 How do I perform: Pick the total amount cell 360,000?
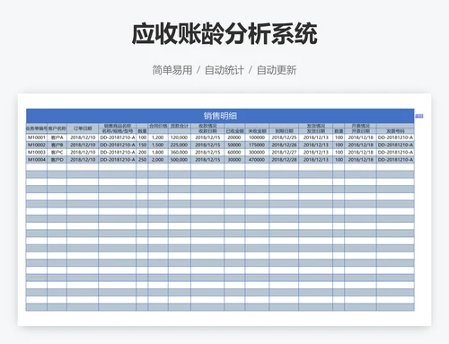coord(180,152)
